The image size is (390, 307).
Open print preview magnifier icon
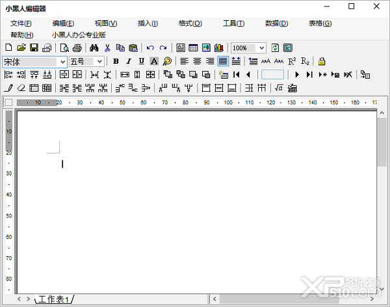[64, 47]
